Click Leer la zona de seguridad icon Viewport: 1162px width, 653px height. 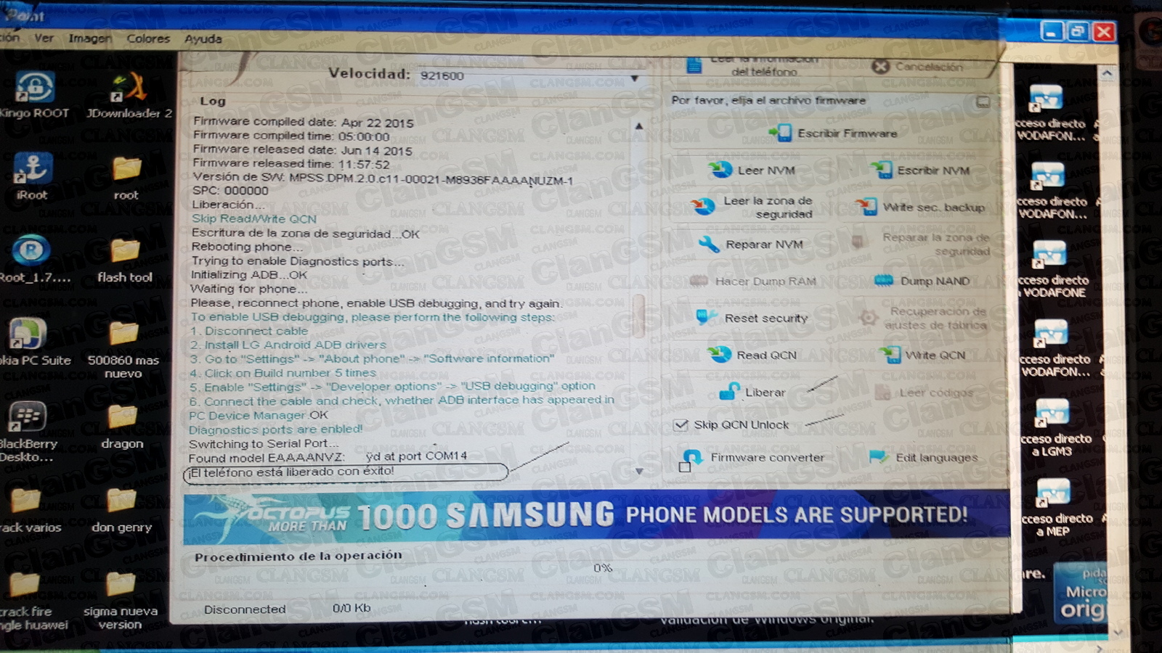[x=702, y=207]
